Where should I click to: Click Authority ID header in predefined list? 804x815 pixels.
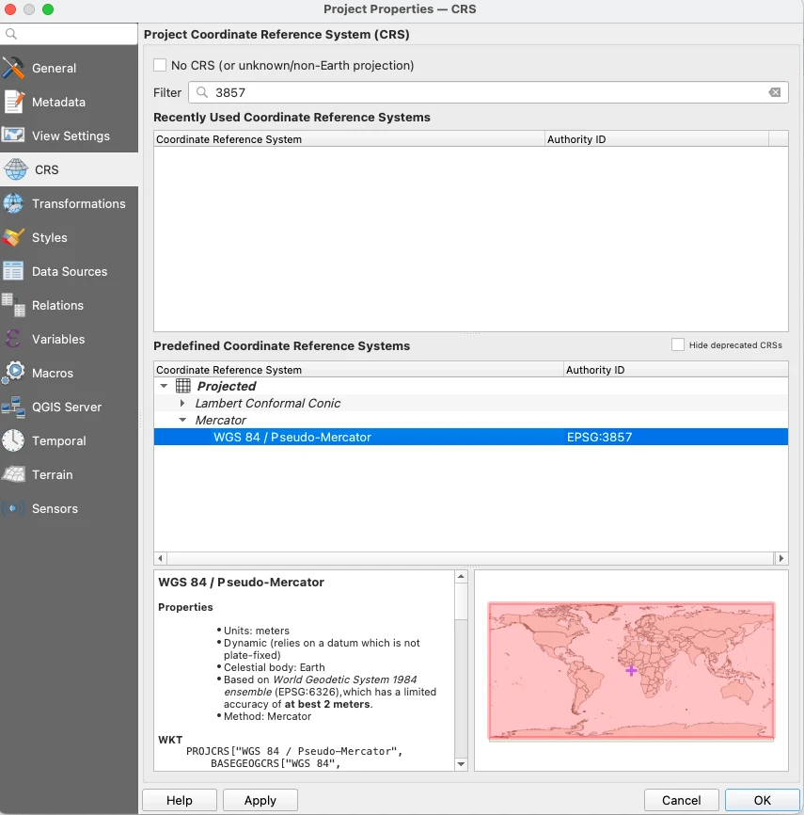[676, 370]
